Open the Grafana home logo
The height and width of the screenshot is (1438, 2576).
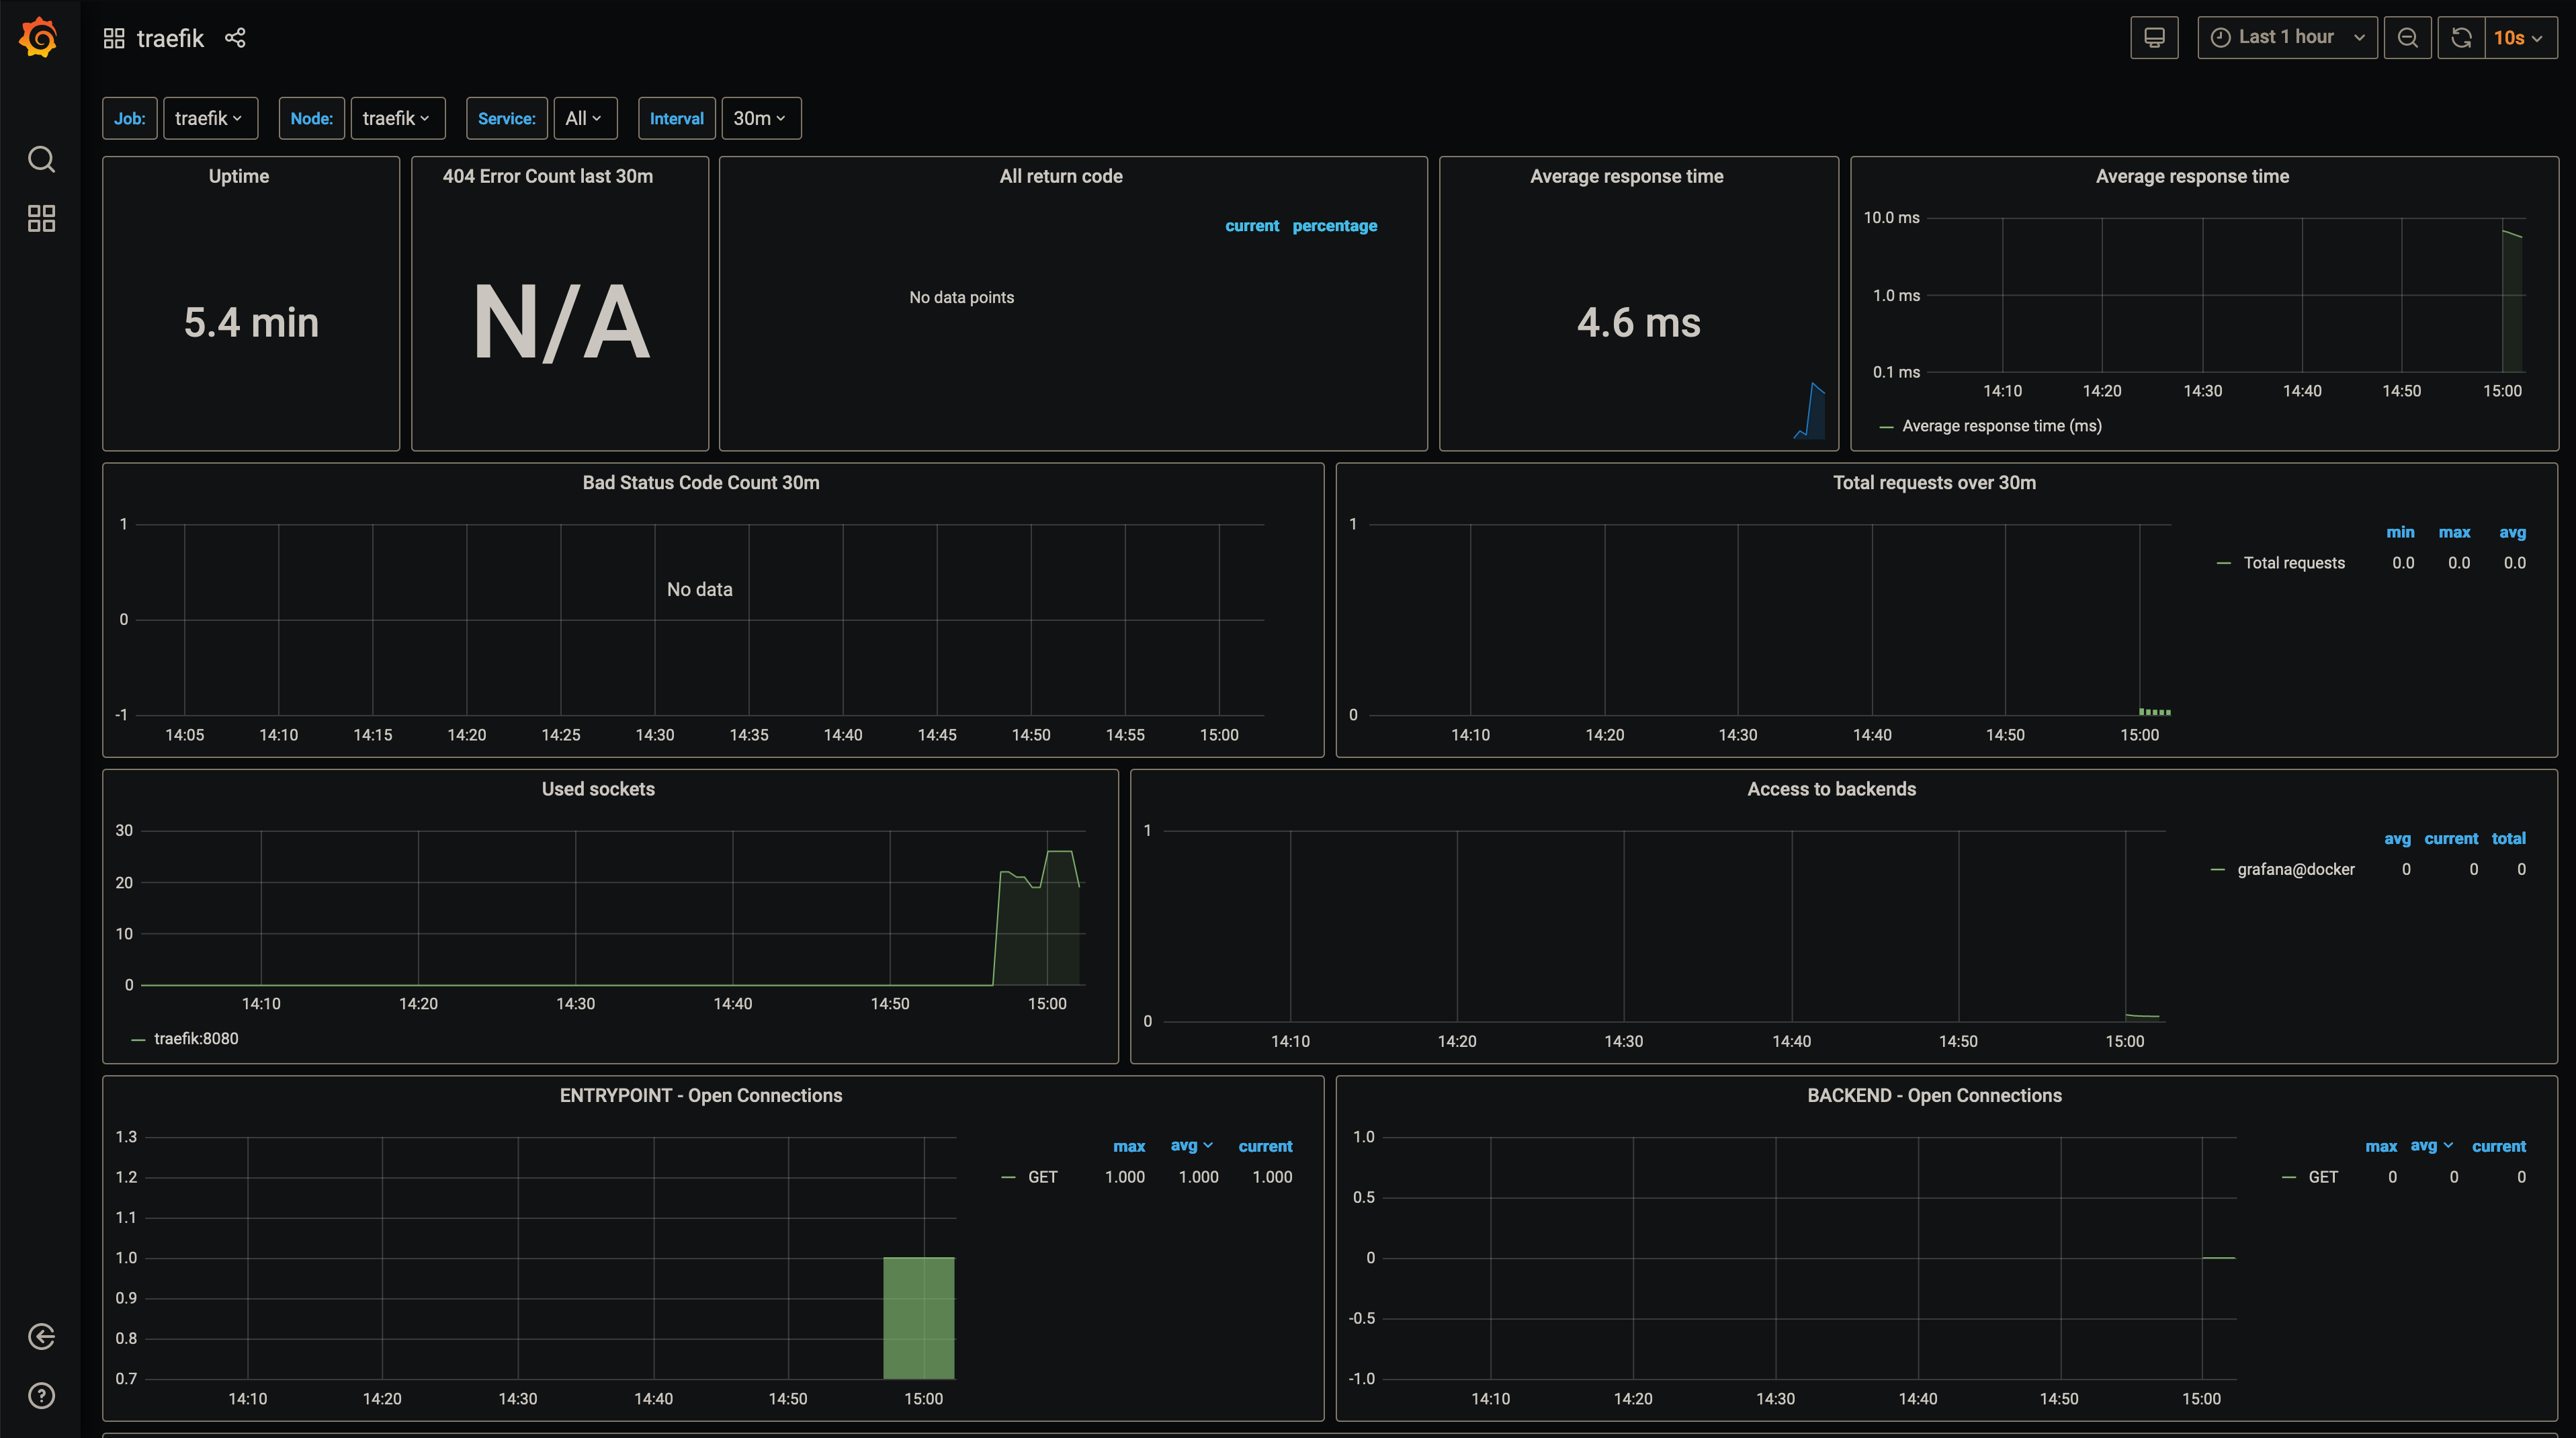click(39, 38)
